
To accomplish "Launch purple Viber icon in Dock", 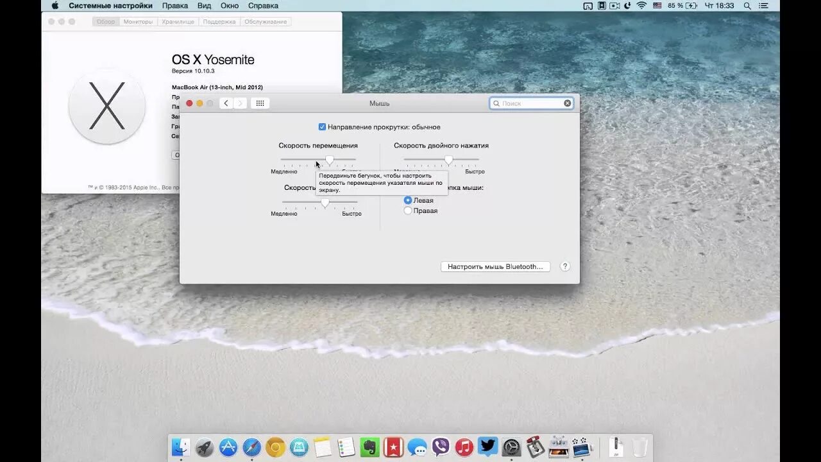I will 441,447.
